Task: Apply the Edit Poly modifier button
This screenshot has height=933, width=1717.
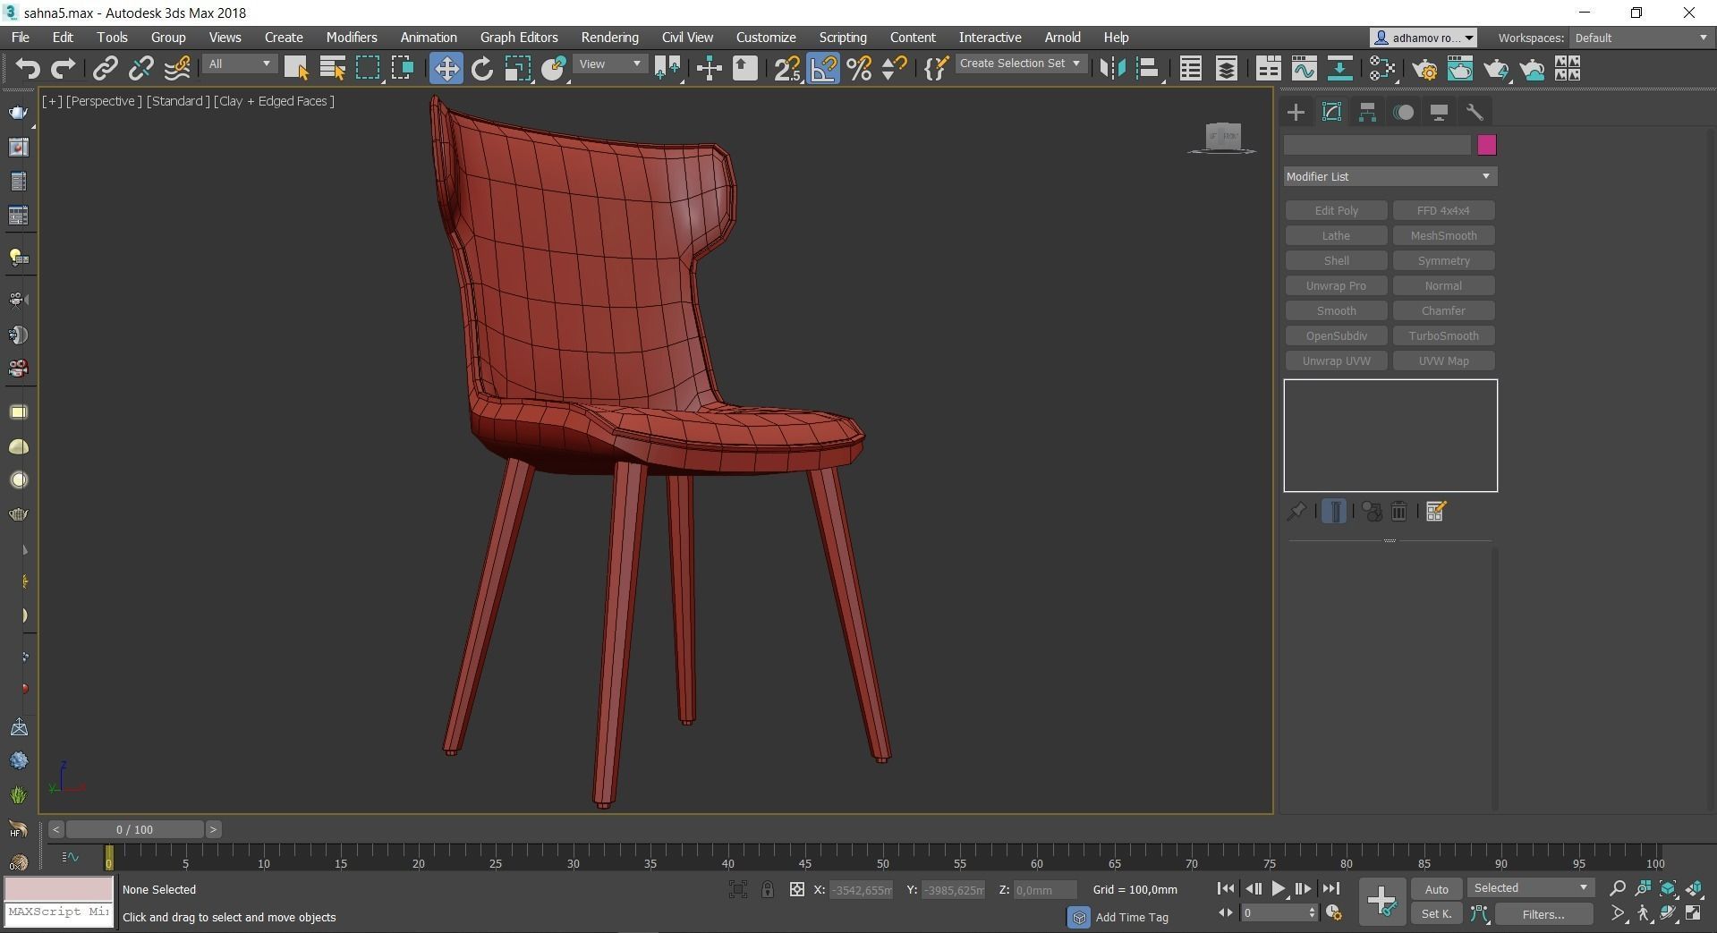Action: pyautogui.click(x=1336, y=210)
